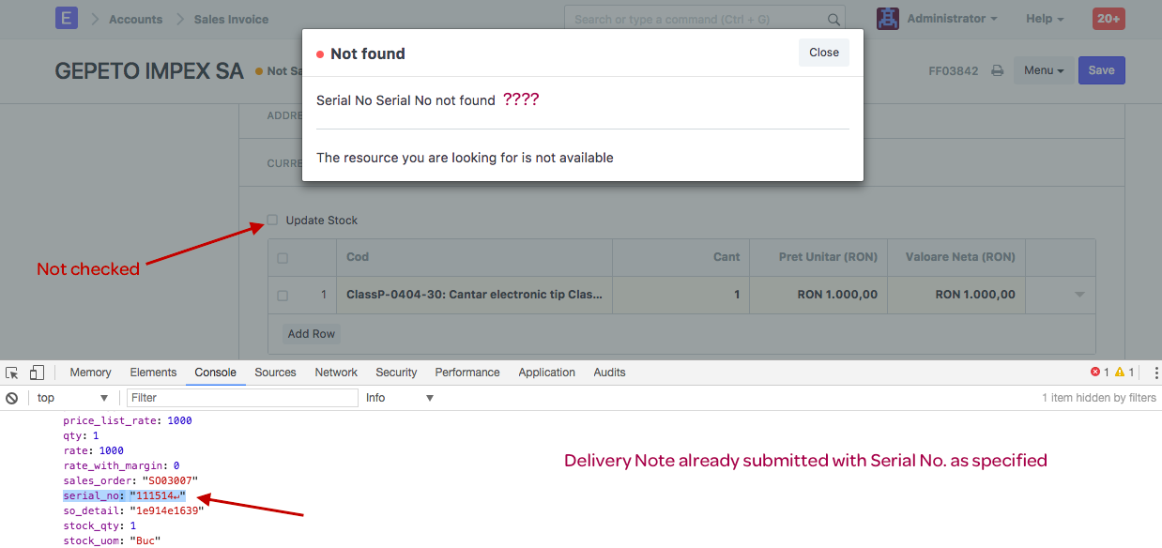Select the Console DevTools tab

(215, 373)
